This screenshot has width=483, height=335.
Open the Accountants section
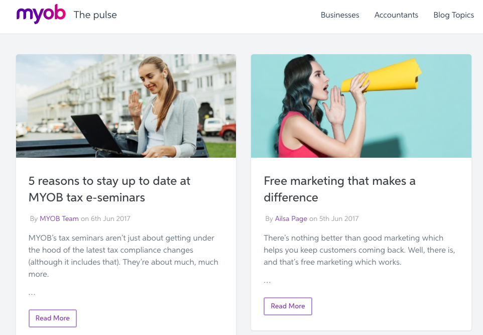point(396,15)
